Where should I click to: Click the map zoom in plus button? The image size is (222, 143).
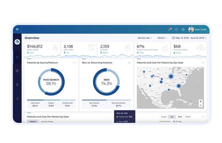click(200, 102)
